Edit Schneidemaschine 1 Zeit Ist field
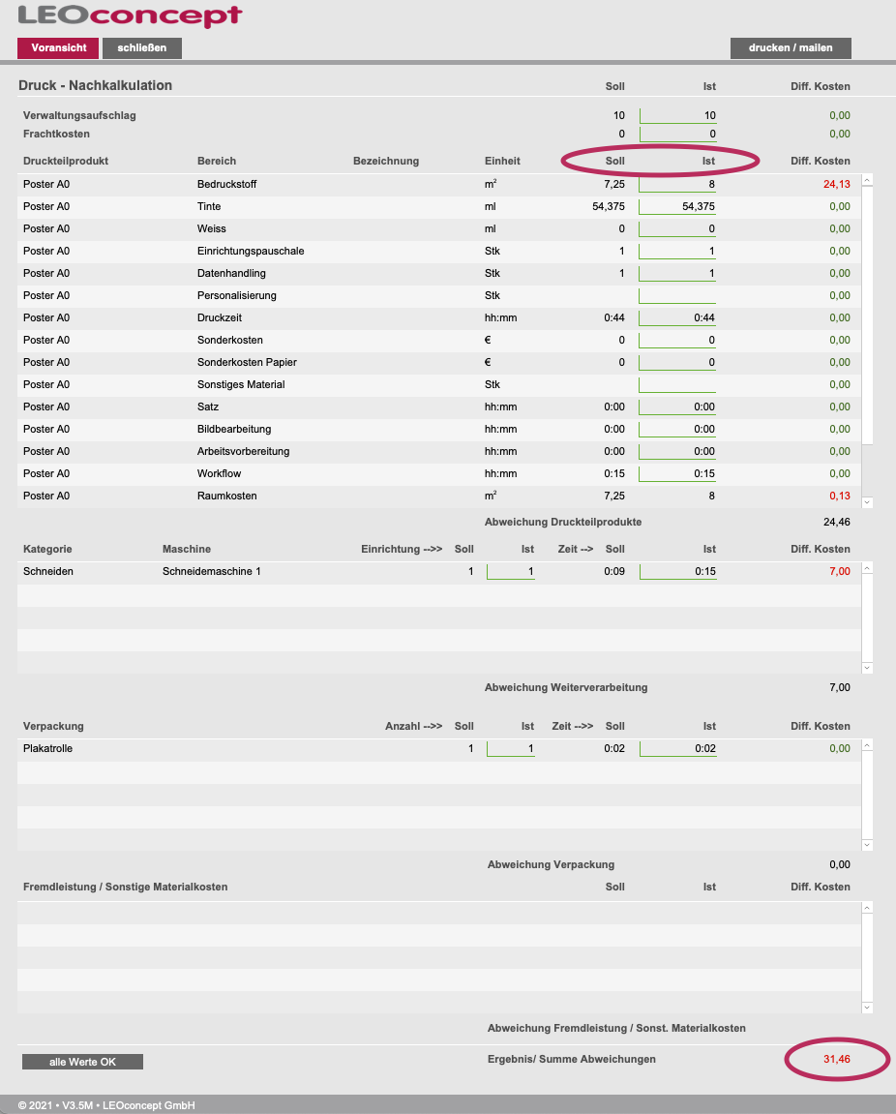 677,571
